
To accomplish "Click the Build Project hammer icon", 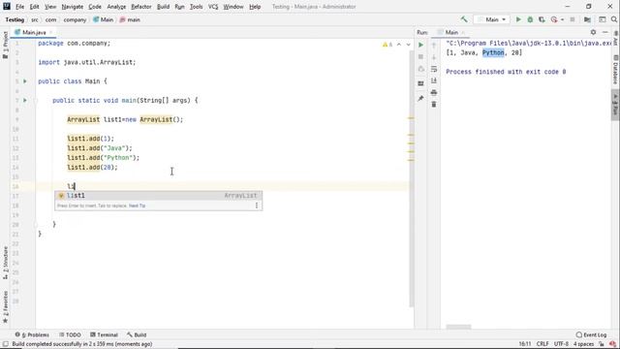I will (x=464, y=19).
